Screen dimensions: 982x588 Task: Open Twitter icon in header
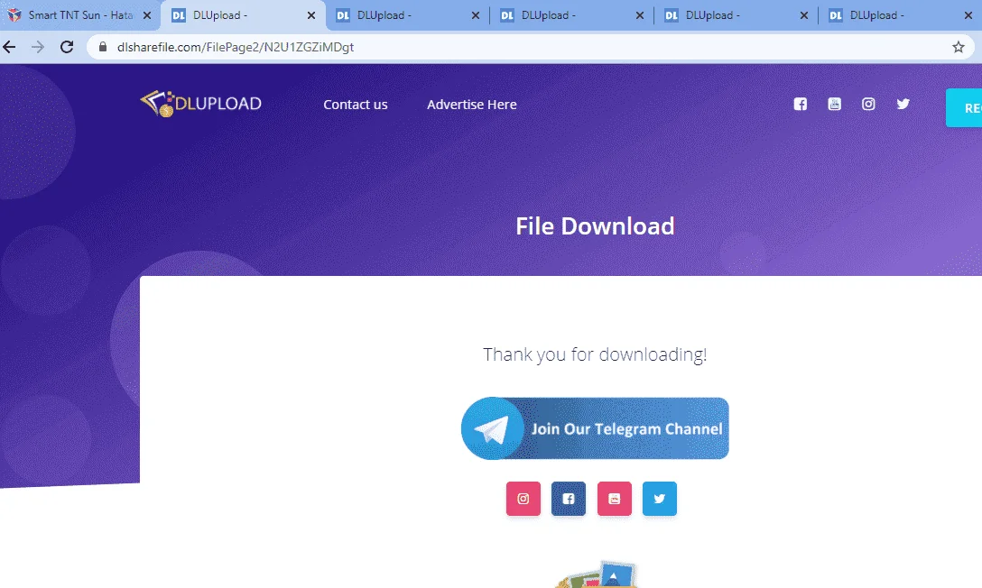903,104
